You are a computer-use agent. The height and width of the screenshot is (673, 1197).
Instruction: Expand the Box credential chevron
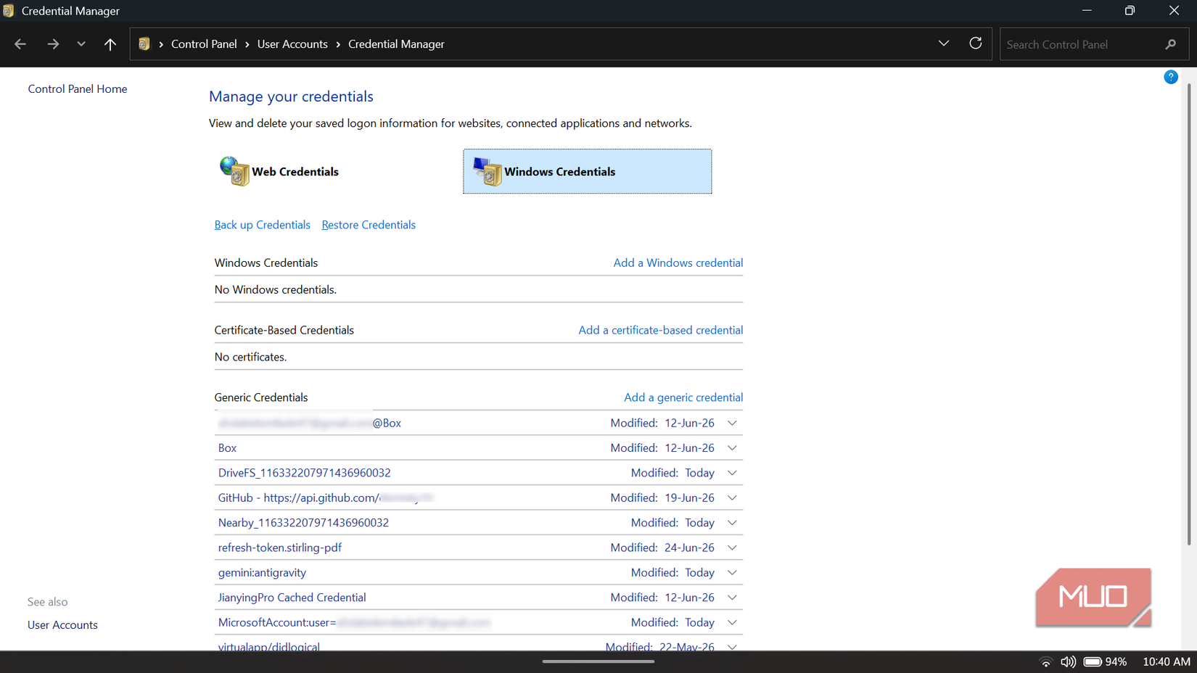tap(732, 448)
